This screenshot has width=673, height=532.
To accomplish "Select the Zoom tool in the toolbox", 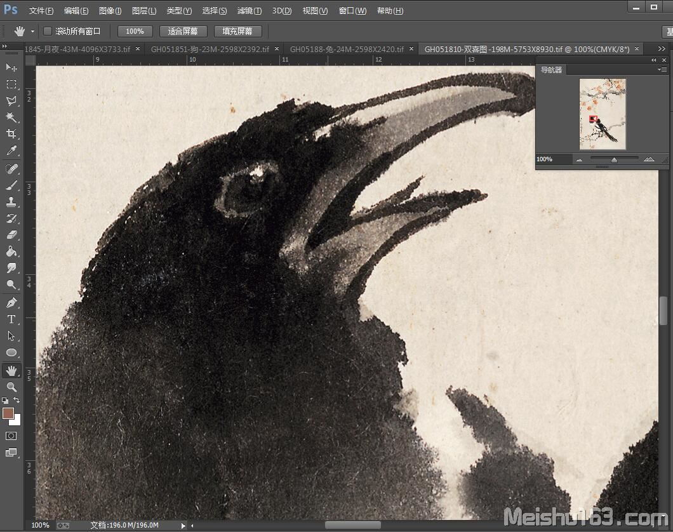I will [11, 387].
